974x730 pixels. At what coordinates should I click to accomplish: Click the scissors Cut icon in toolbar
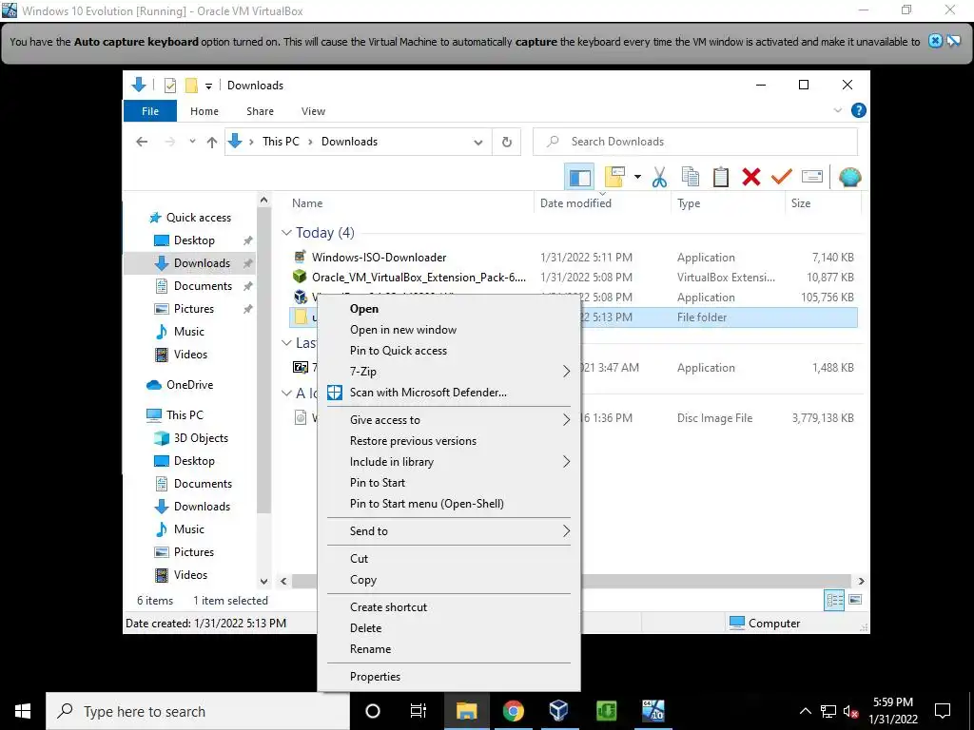coord(659,177)
